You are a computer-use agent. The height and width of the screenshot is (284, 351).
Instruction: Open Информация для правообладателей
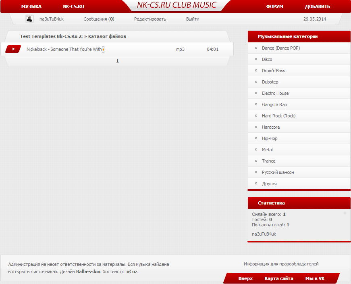coord(281,264)
